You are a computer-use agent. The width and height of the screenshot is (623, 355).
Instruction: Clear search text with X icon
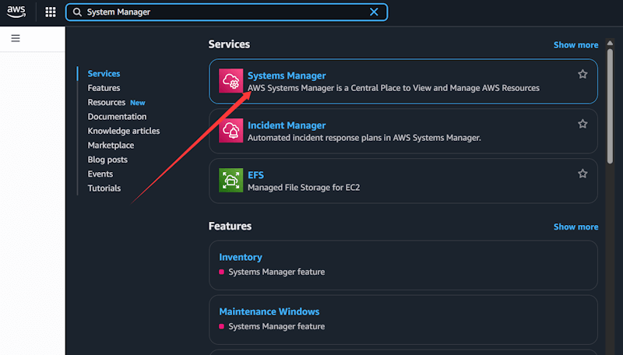click(x=374, y=12)
